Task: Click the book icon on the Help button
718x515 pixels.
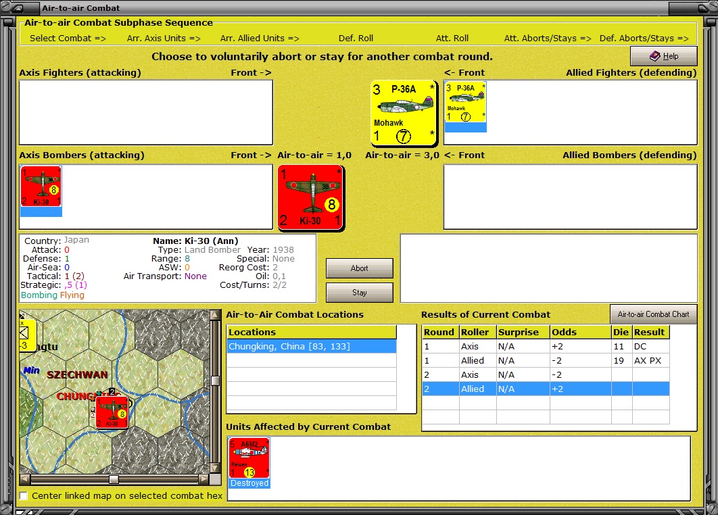Action: pyautogui.click(x=655, y=56)
